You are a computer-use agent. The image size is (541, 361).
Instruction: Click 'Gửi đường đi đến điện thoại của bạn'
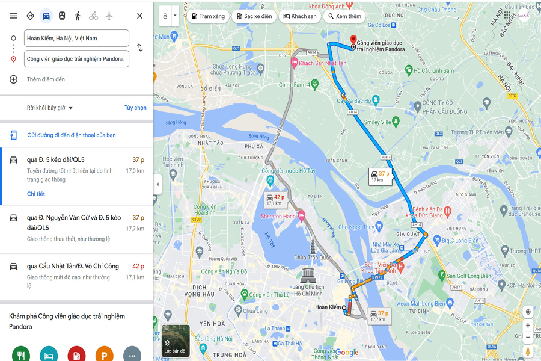click(x=72, y=135)
